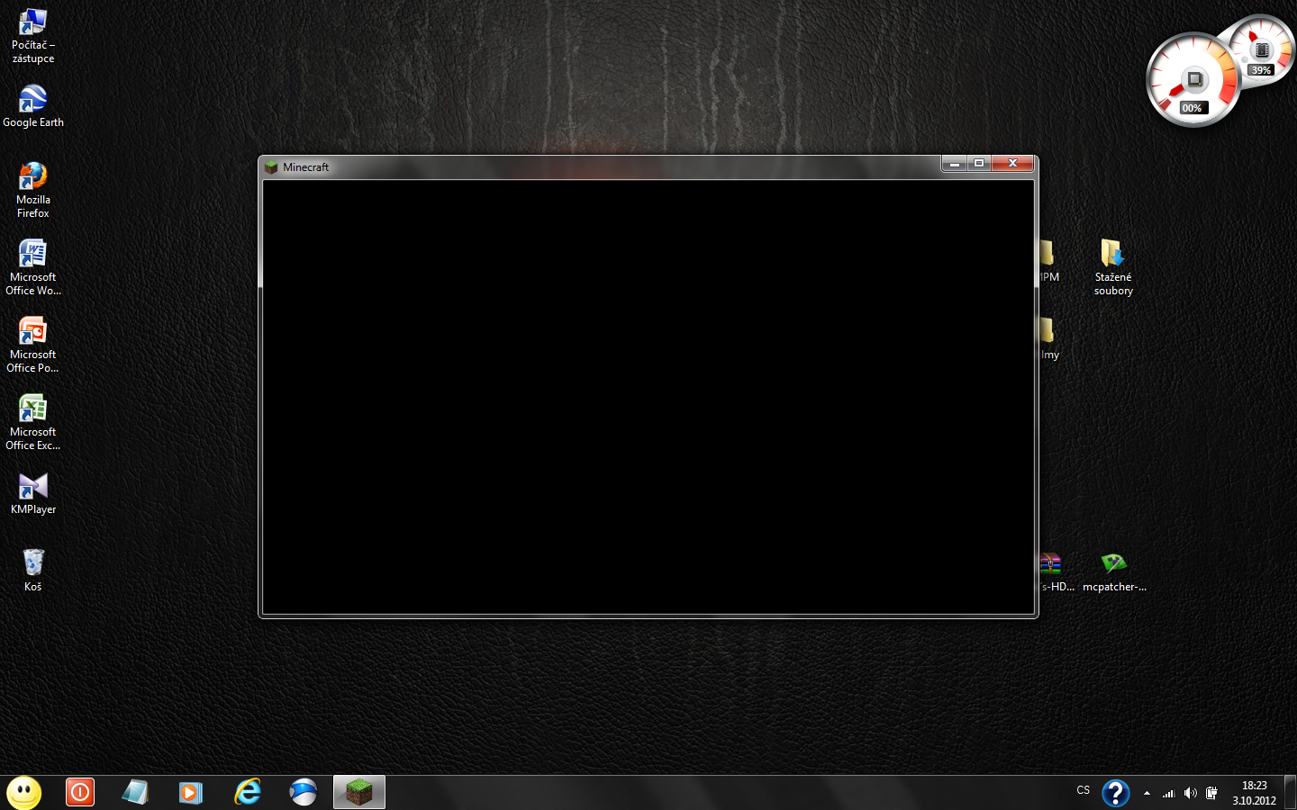The width and height of the screenshot is (1297, 810).
Task: Click the red power button in taskbar
Action: (80, 792)
